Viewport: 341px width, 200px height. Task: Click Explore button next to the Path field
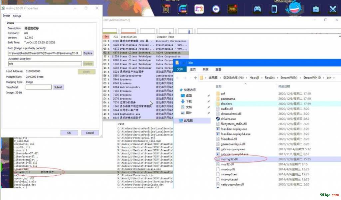(88, 53)
